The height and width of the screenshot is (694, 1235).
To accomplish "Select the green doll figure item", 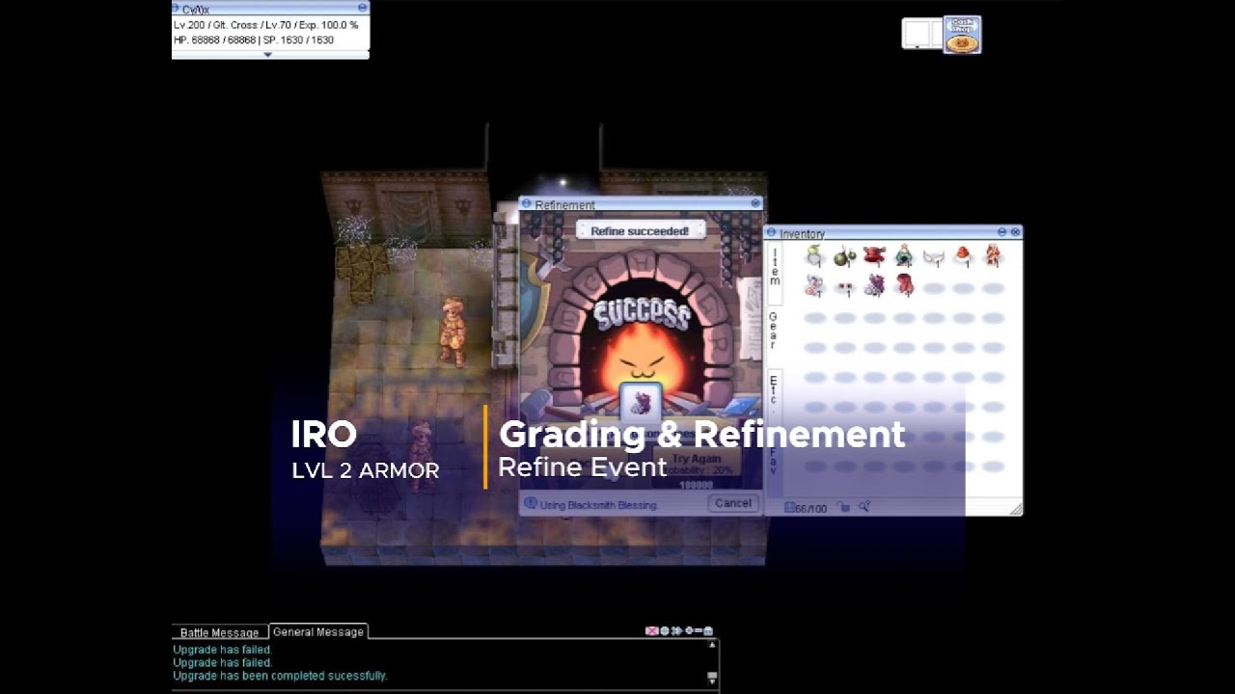I will point(904,256).
